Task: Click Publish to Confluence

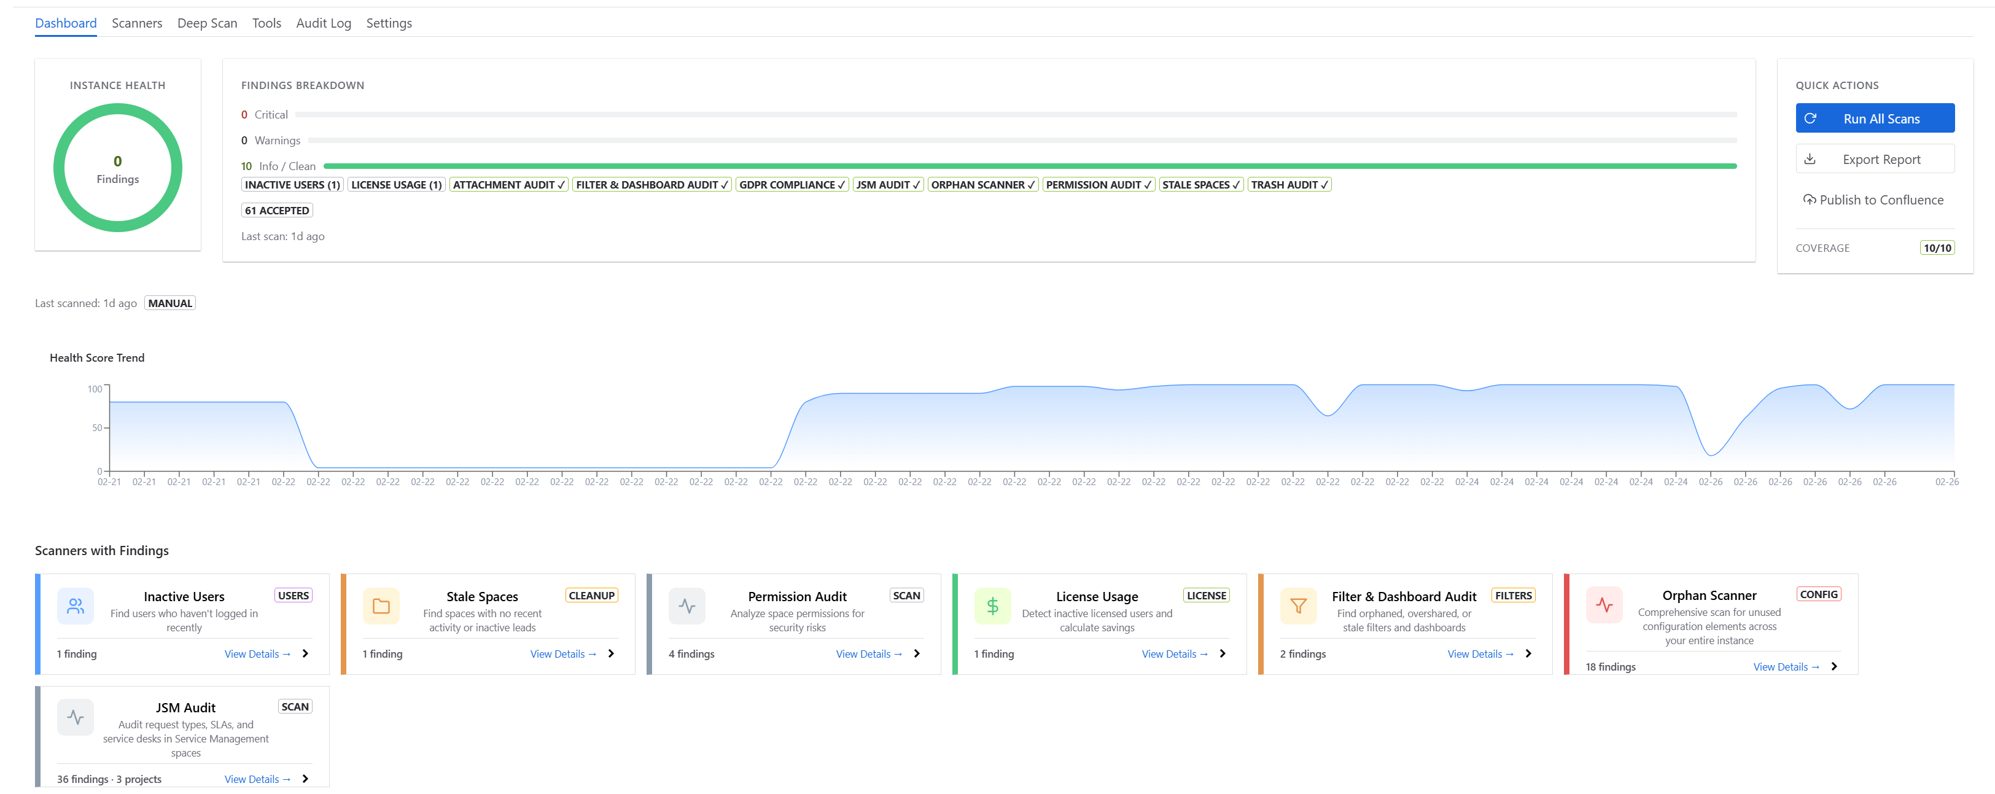Action: pos(1875,200)
